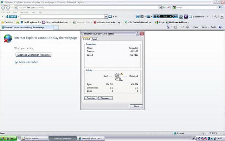Click the 4shared toolbar search field

62,17
